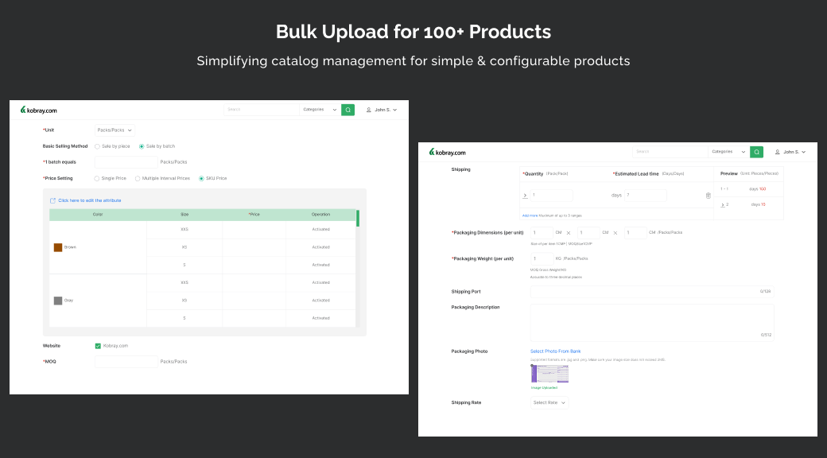Open the Categories dropdown on the shipping form
This screenshot has width=827, height=458.
[x=729, y=152]
